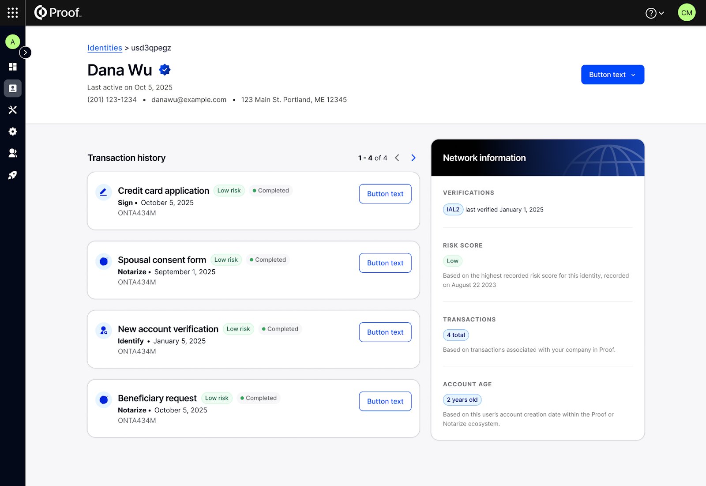Go back to Identities breadcrumb link
The height and width of the screenshot is (486, 706).
(105, 48)
